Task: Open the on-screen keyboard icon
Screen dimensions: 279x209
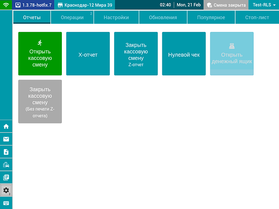Action: [6, 203]
